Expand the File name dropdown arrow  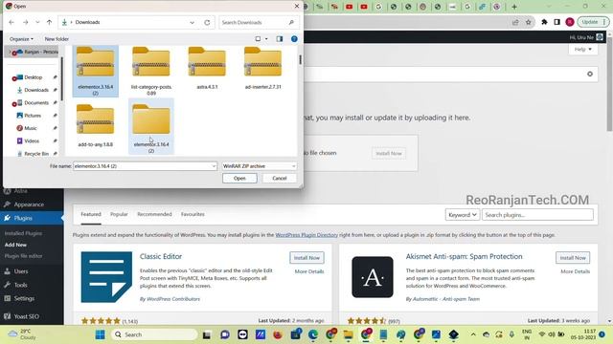(x=214, y=166)
